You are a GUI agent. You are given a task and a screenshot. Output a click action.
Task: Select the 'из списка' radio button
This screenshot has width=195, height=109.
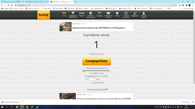tap(101, 76)
